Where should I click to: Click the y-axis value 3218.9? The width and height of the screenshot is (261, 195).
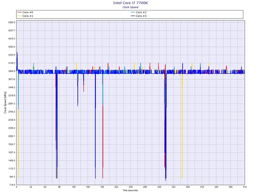coord(12,96)
